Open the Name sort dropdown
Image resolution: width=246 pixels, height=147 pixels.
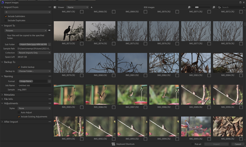pyautogui.click(x=78, y=7)
